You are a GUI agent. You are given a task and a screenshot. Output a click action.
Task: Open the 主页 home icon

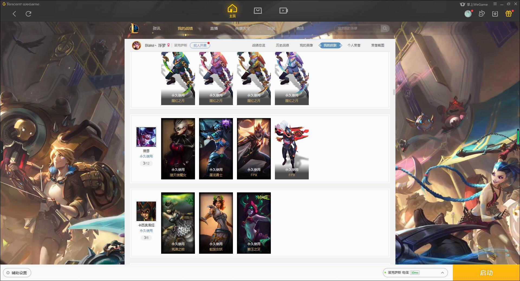(x=232, y=11)
